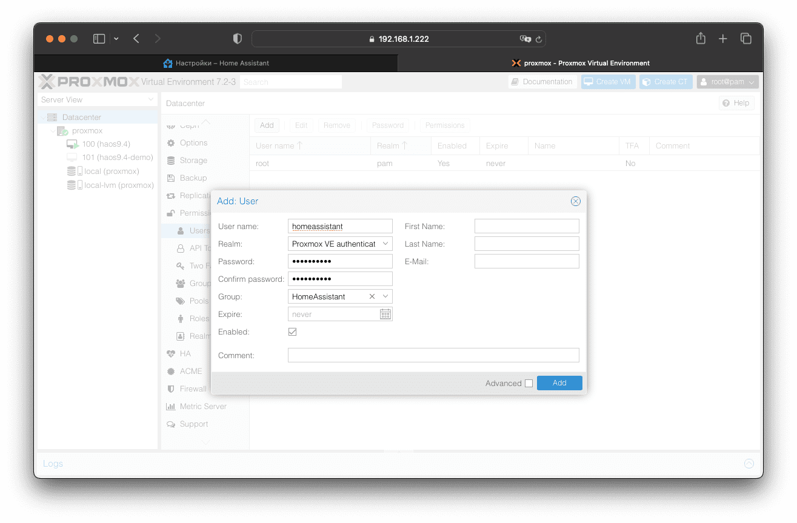Open the Realm dropdown
The image size is (797, 523).
point(385,244)
